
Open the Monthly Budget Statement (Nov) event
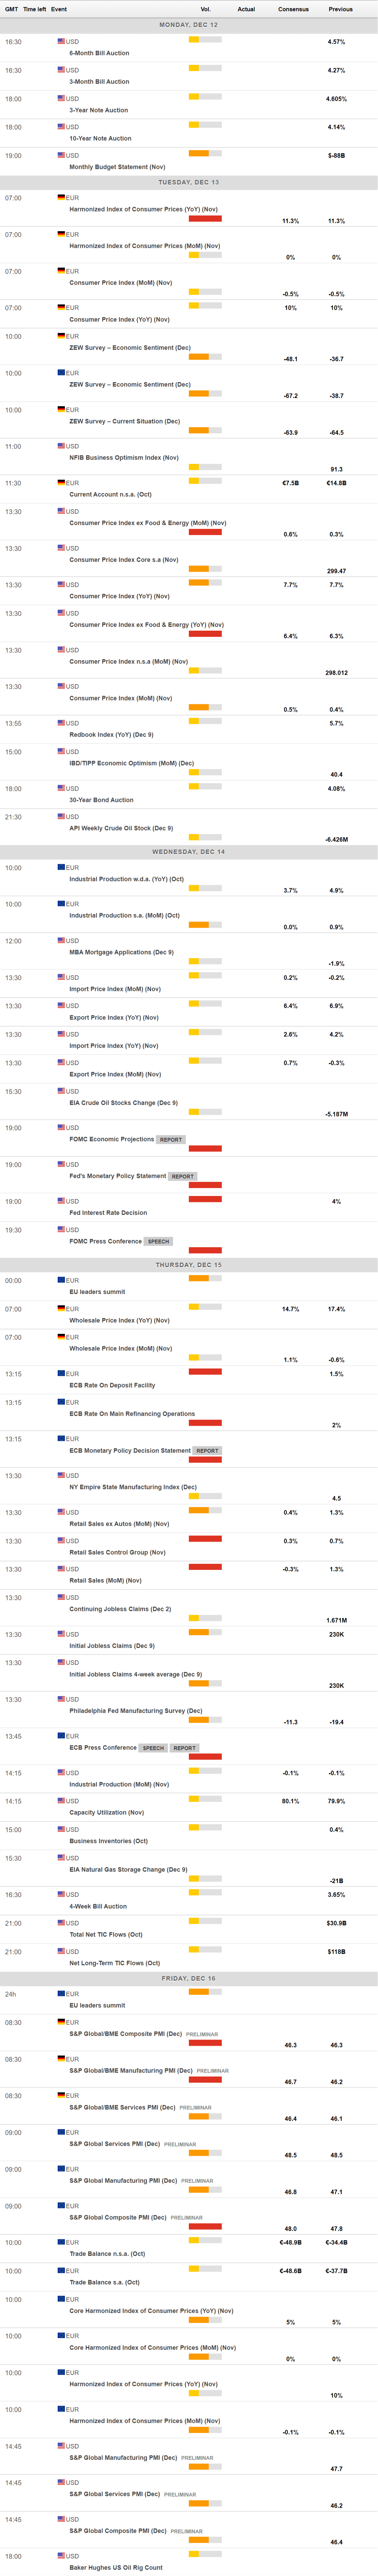[117, 167]
